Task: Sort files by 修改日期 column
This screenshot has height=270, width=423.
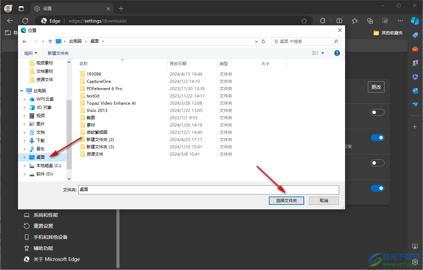Action: [x=178, y=63]
